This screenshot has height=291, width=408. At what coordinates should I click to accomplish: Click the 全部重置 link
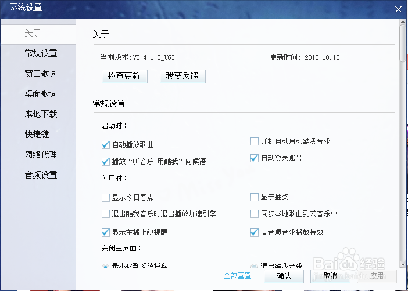tap(237, 276)
